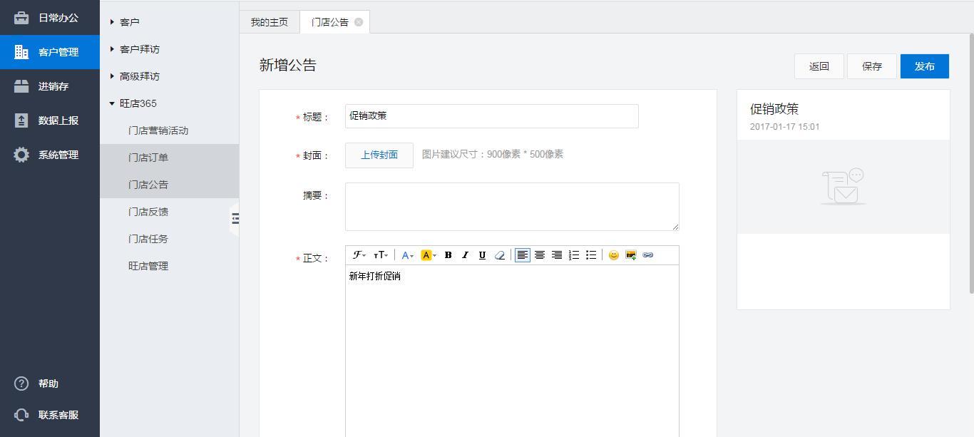This screenshot has width=974, height=437.
Task: Open the font size dropdown
Action: coord(381,255)
